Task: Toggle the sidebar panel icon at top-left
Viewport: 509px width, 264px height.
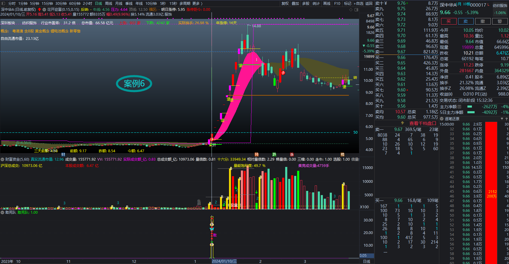Action: pyautogui.click(x=4, y=3)
